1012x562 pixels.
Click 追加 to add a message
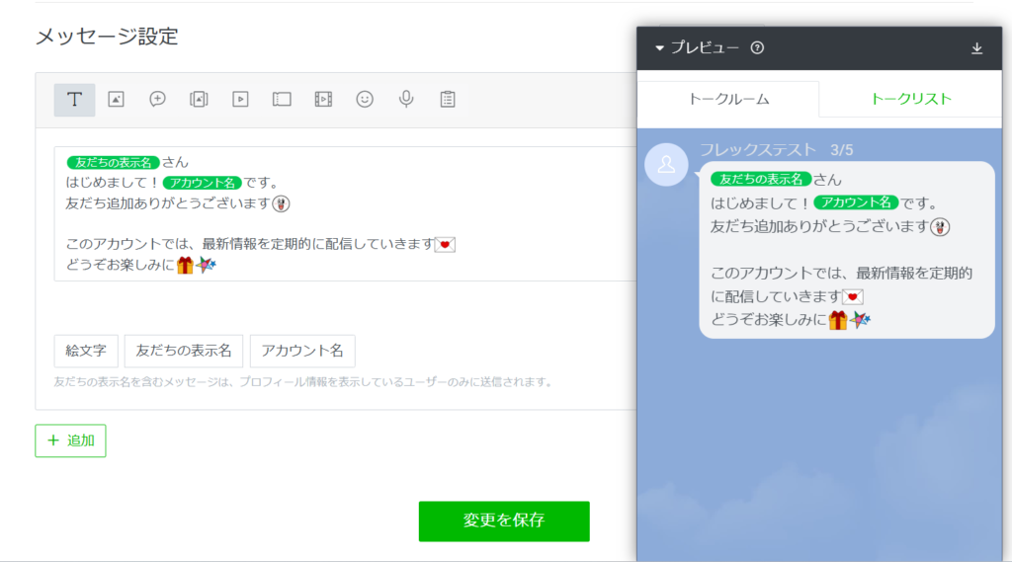(70, 441)
